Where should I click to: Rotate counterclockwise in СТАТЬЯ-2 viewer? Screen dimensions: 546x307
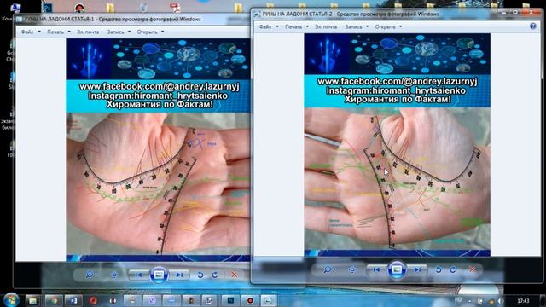tap(439, 269)
